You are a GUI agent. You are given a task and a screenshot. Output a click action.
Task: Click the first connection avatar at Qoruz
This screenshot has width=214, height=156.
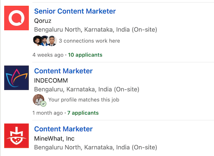tap(37, 41)
